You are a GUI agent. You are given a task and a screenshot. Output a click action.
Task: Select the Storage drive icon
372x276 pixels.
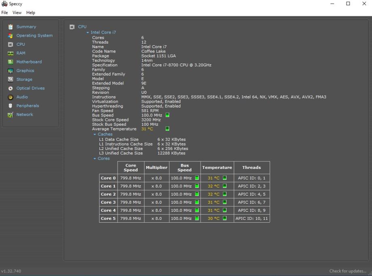point(11,80)
